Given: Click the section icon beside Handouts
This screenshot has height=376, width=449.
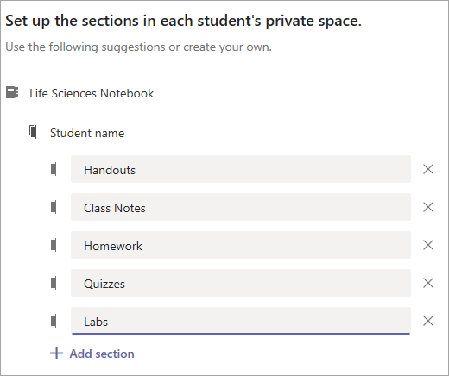Looking at the screenshot, I should 54,169.
